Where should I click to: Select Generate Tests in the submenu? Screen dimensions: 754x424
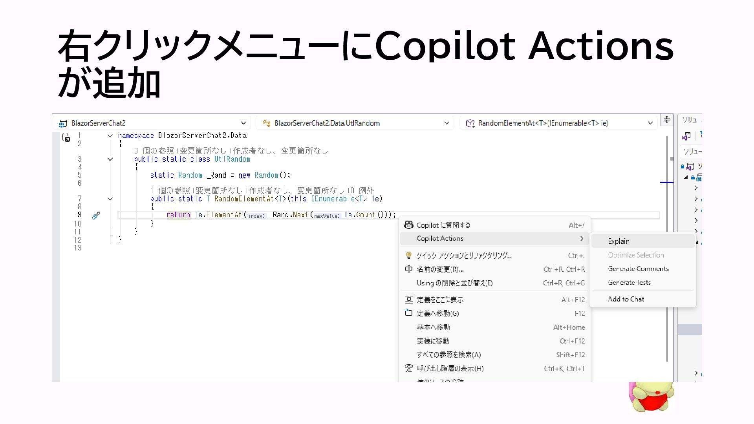(643, 282)
